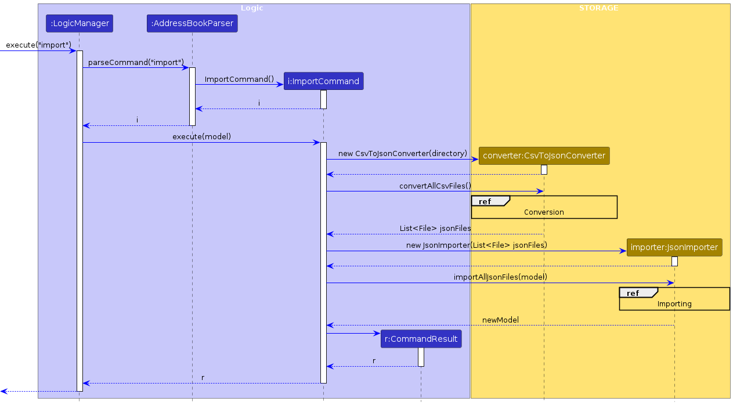Viewport: 733px width, 405px height.
Task: Select the List<File> jsonFiles return label
Action: click(x=435, y=229)
